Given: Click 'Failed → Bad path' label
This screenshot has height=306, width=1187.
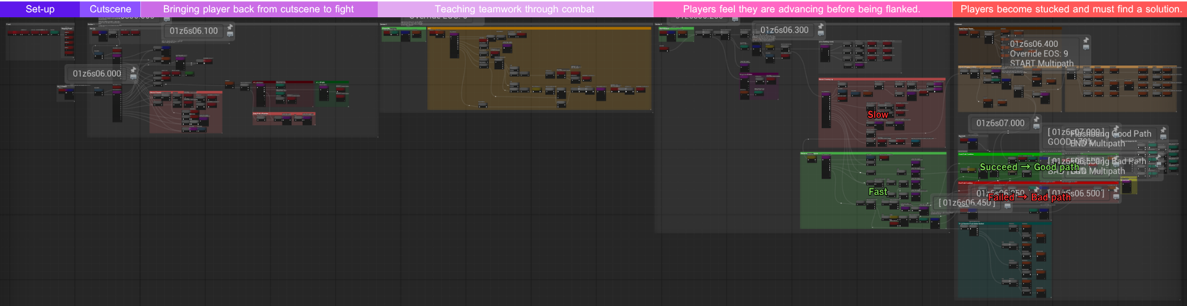Looking at the screenshot, I should click(1029, 197).
